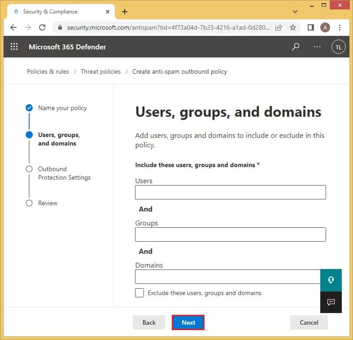
Task: Share this page using address bar icon
Action: (279, 27)
